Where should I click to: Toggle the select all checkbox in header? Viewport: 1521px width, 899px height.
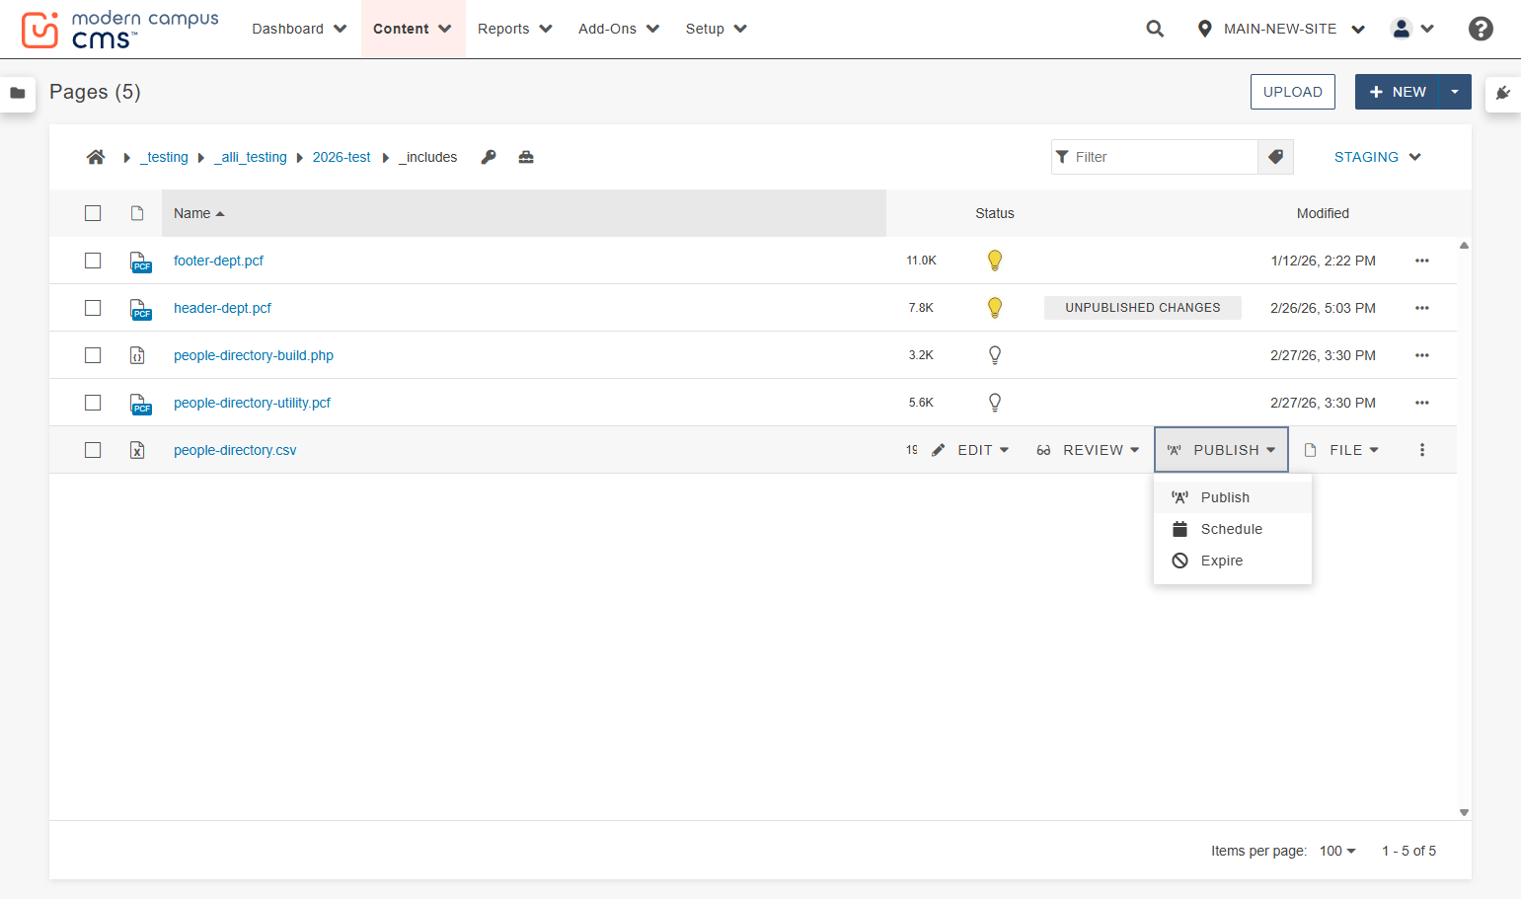tap(93, 213)
